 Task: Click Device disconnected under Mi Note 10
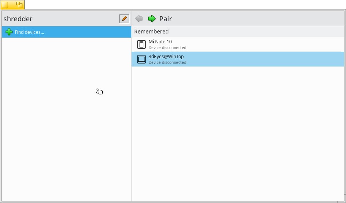(167, 48)
